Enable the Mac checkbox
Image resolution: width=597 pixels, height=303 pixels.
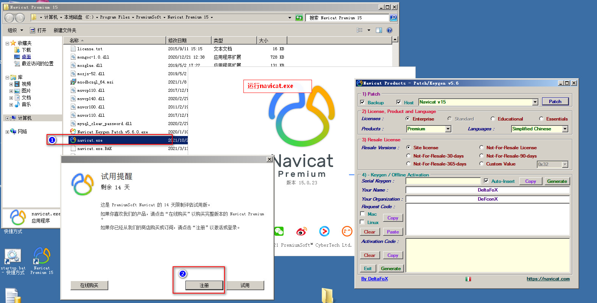point(363,214)
